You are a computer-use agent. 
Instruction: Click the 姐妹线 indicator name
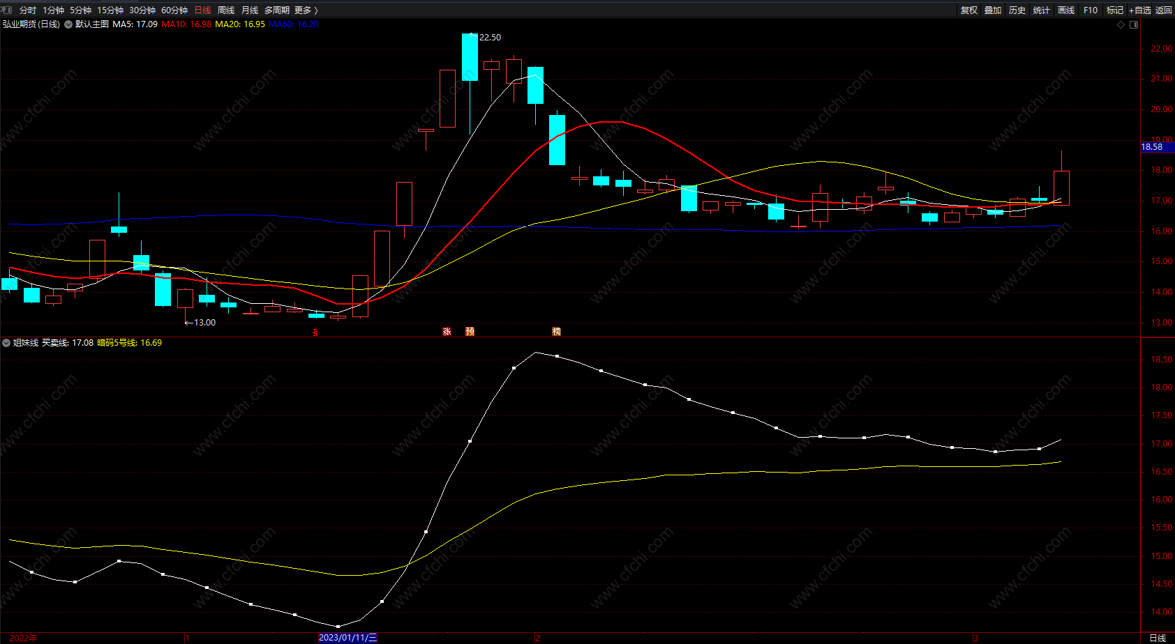(26, 343)
